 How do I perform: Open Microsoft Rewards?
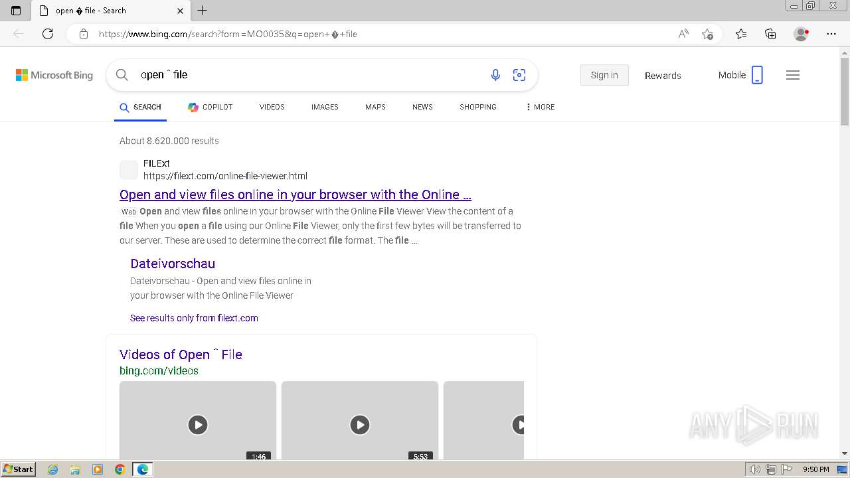coord(663,76)
